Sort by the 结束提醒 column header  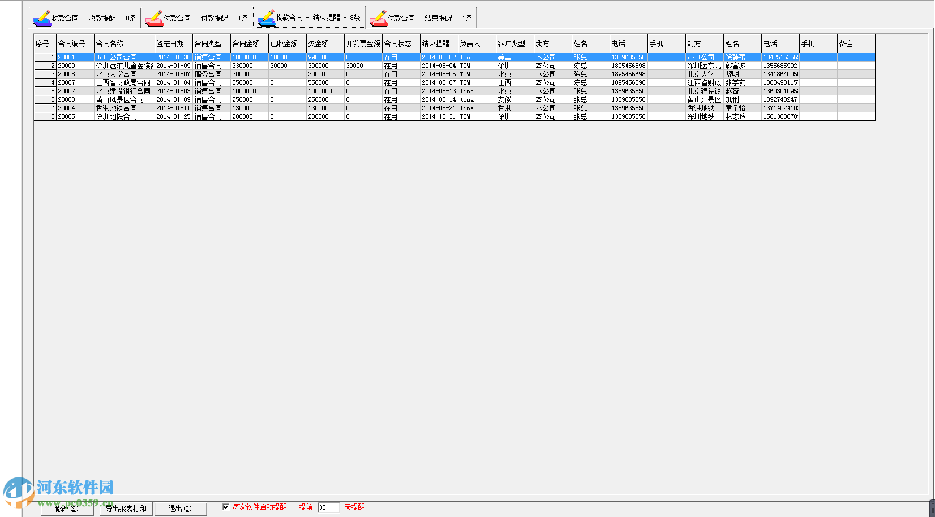pos(439,44)
